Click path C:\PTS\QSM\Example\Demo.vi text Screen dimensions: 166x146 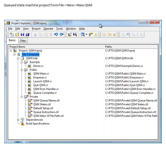[124, 66]
